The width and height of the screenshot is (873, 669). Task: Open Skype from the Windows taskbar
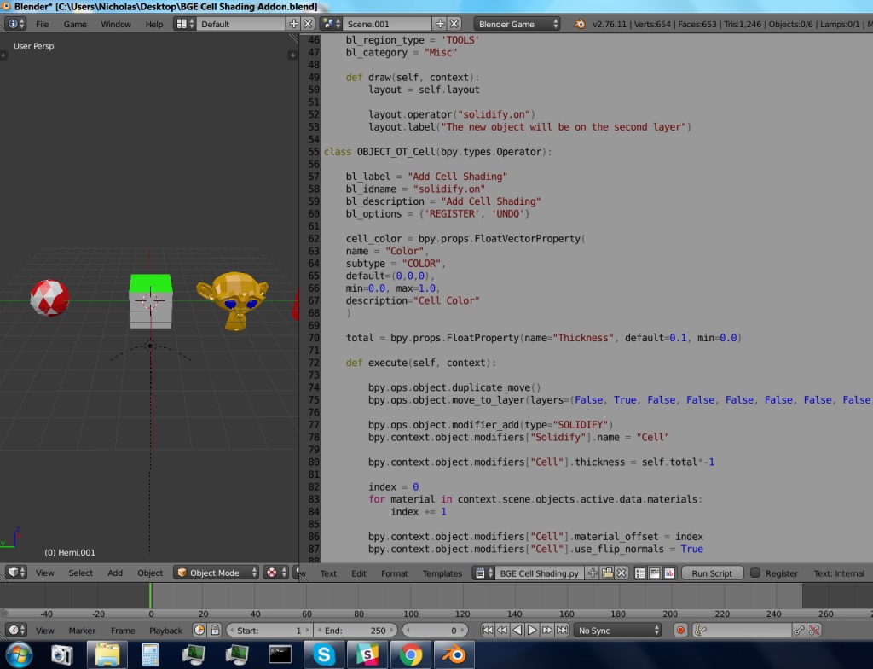pyautogui.click(x=323, y=654)
